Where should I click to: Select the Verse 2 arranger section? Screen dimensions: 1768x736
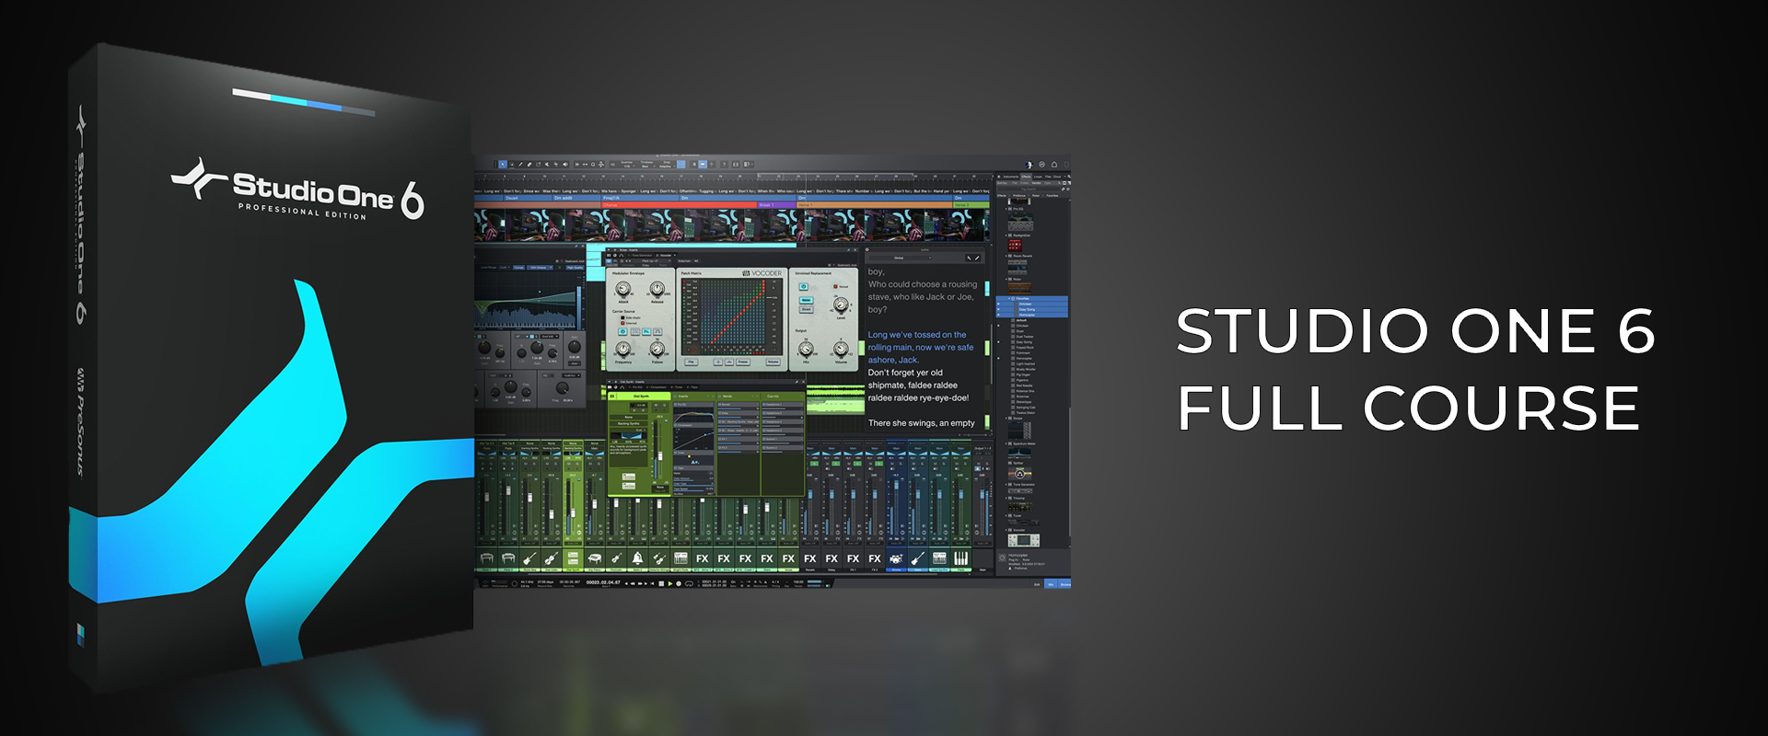point(971,205)
